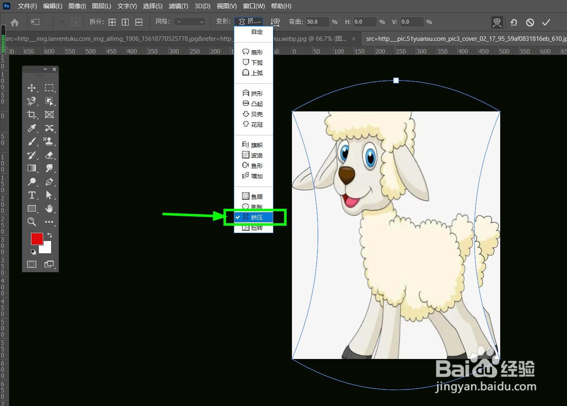Cancel the transform

tap(530, 22)
